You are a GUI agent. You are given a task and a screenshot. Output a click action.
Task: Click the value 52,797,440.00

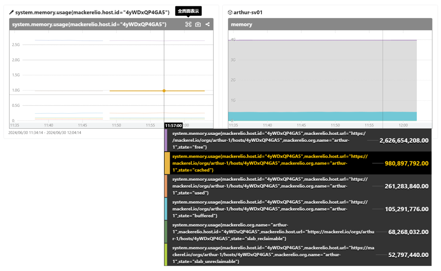408,255
